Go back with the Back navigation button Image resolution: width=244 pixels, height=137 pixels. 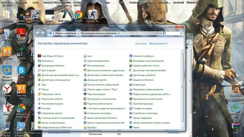pos(37,33)
